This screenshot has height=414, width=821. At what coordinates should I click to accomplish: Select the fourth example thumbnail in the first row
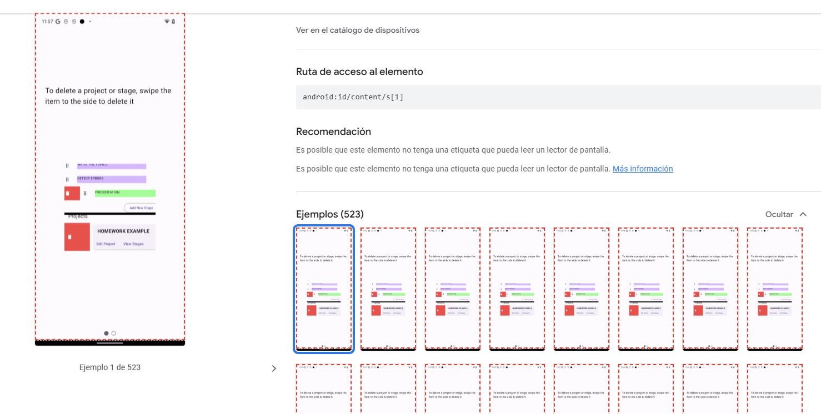click(x=517, y=289)
